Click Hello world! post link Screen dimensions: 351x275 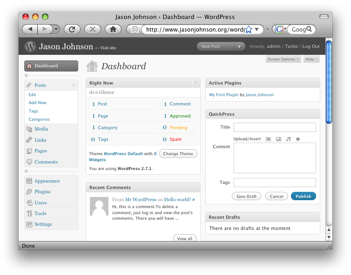[x=177, y=199]
